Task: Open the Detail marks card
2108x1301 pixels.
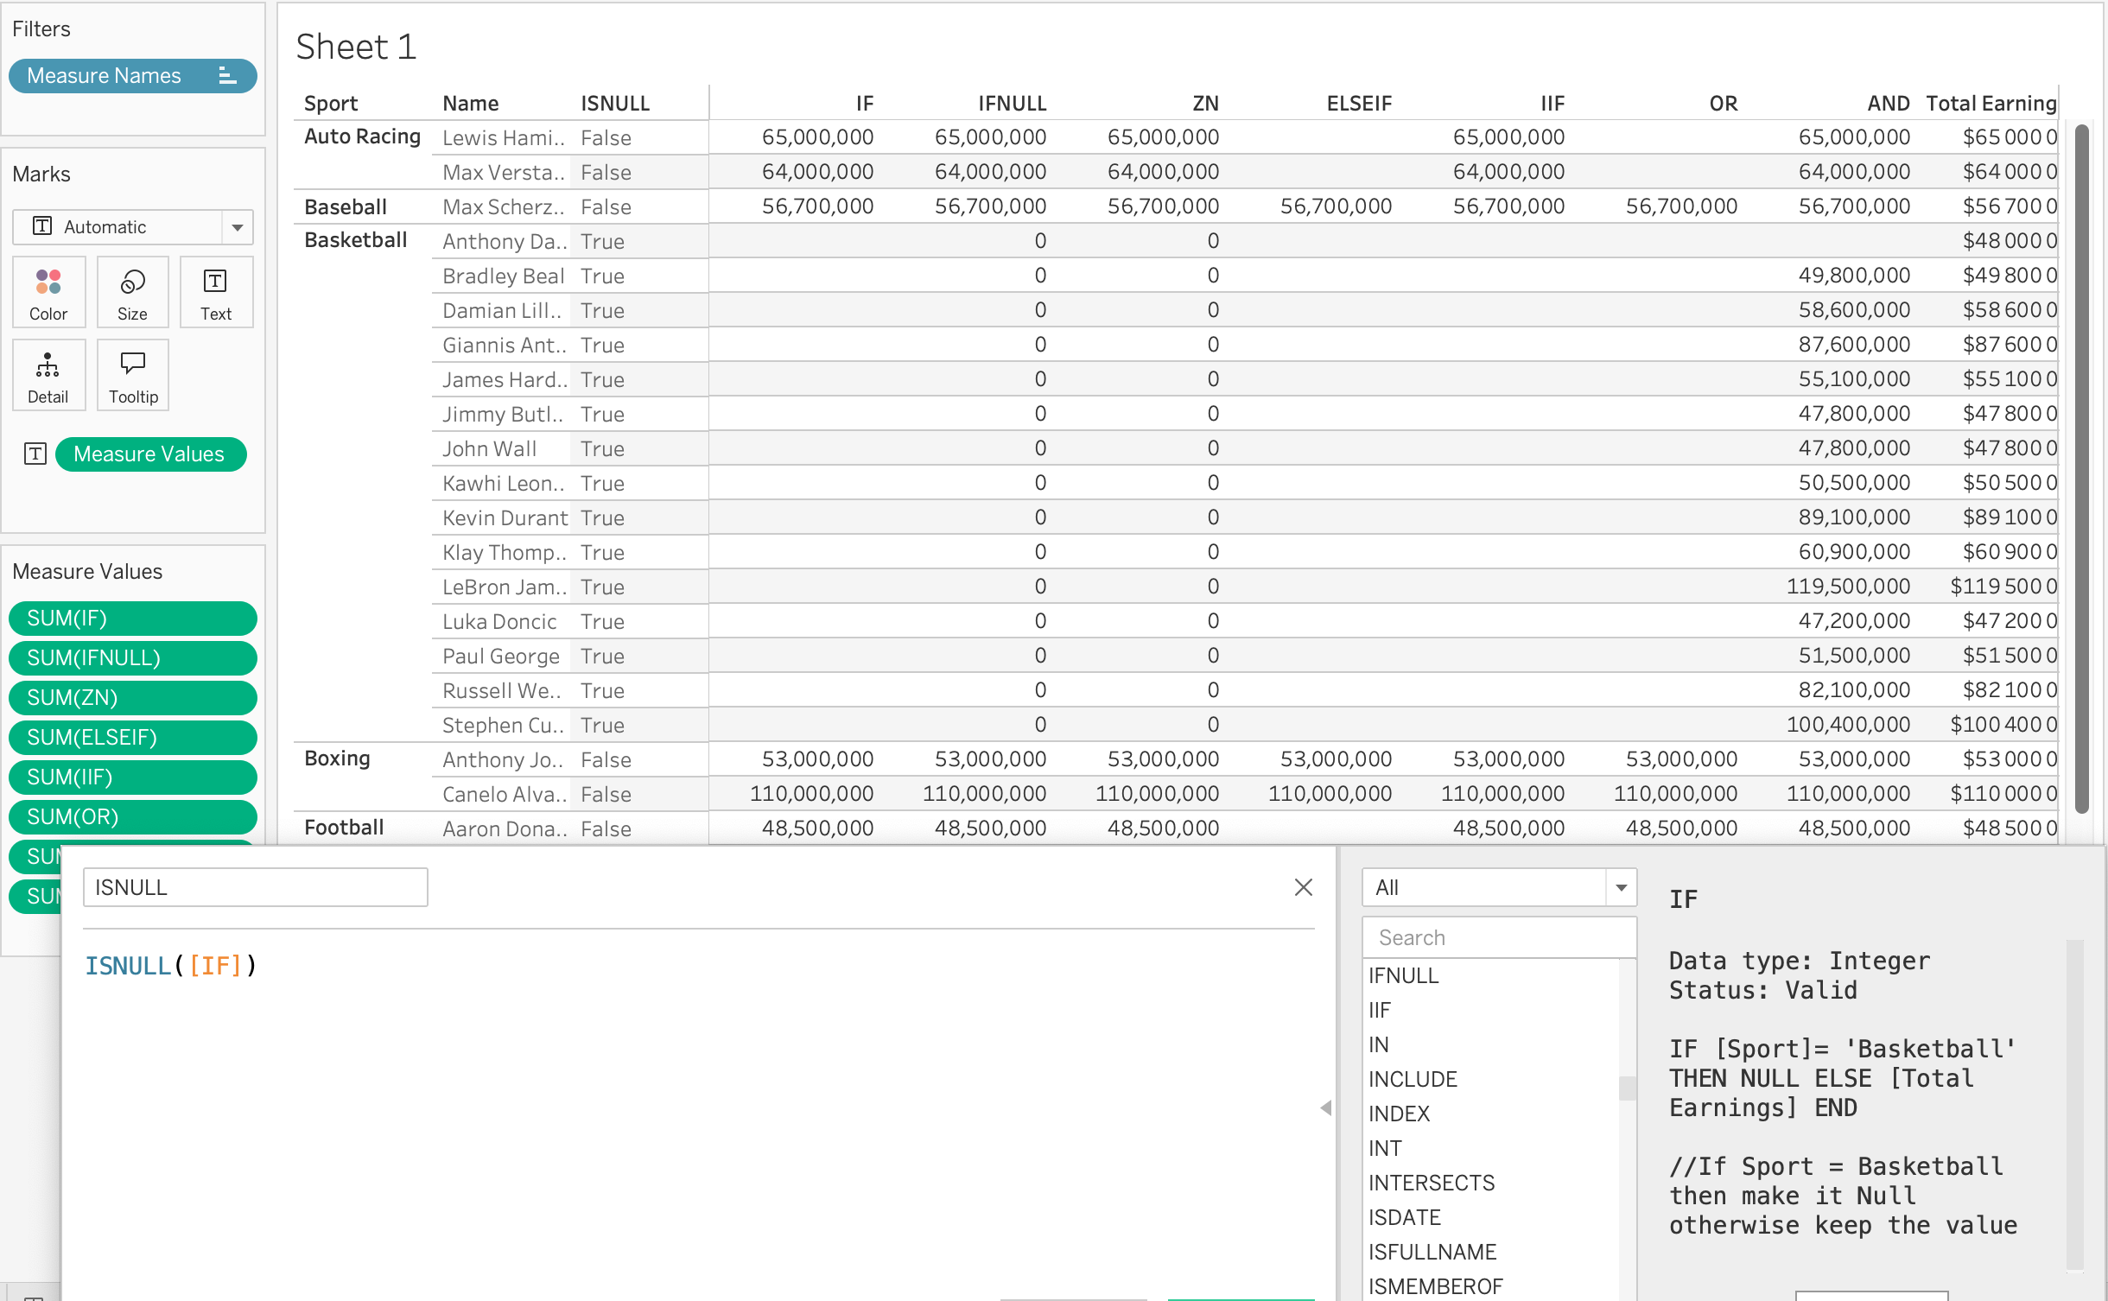Action: (48, 375)
